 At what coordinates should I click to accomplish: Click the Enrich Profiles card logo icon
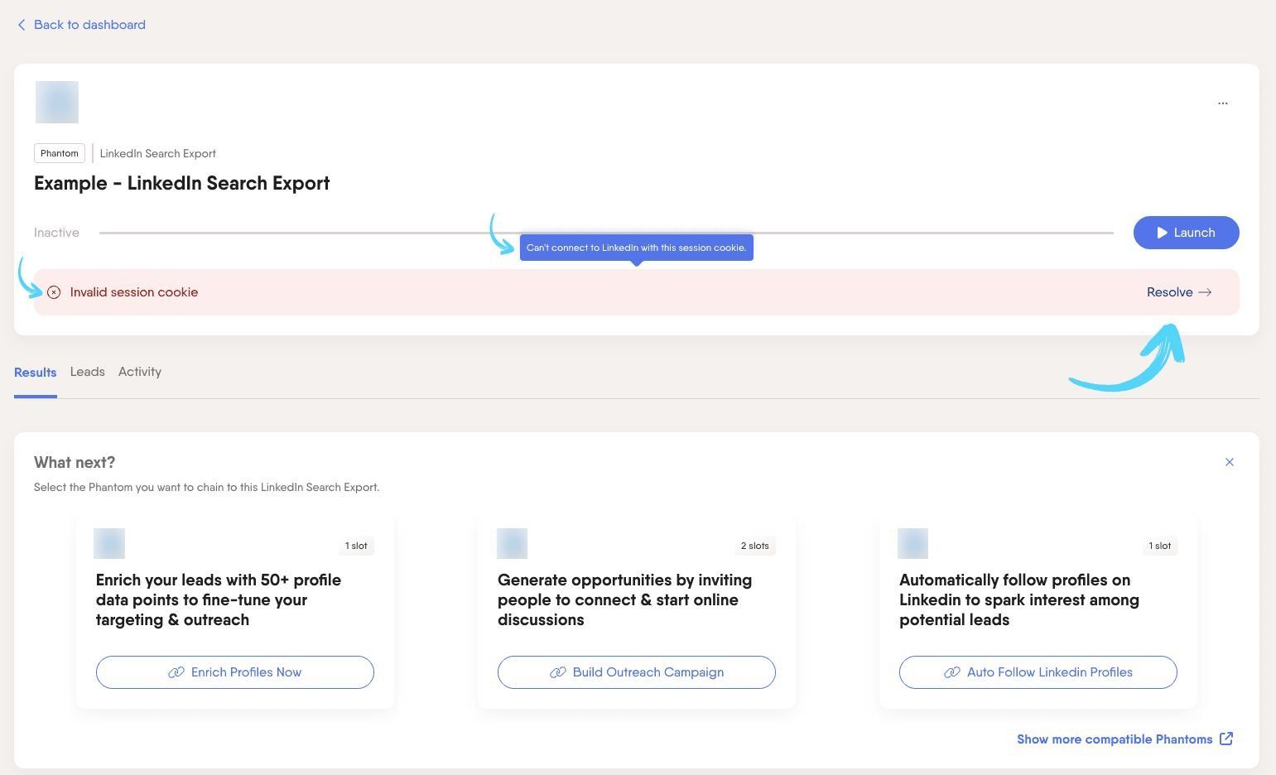109,544
